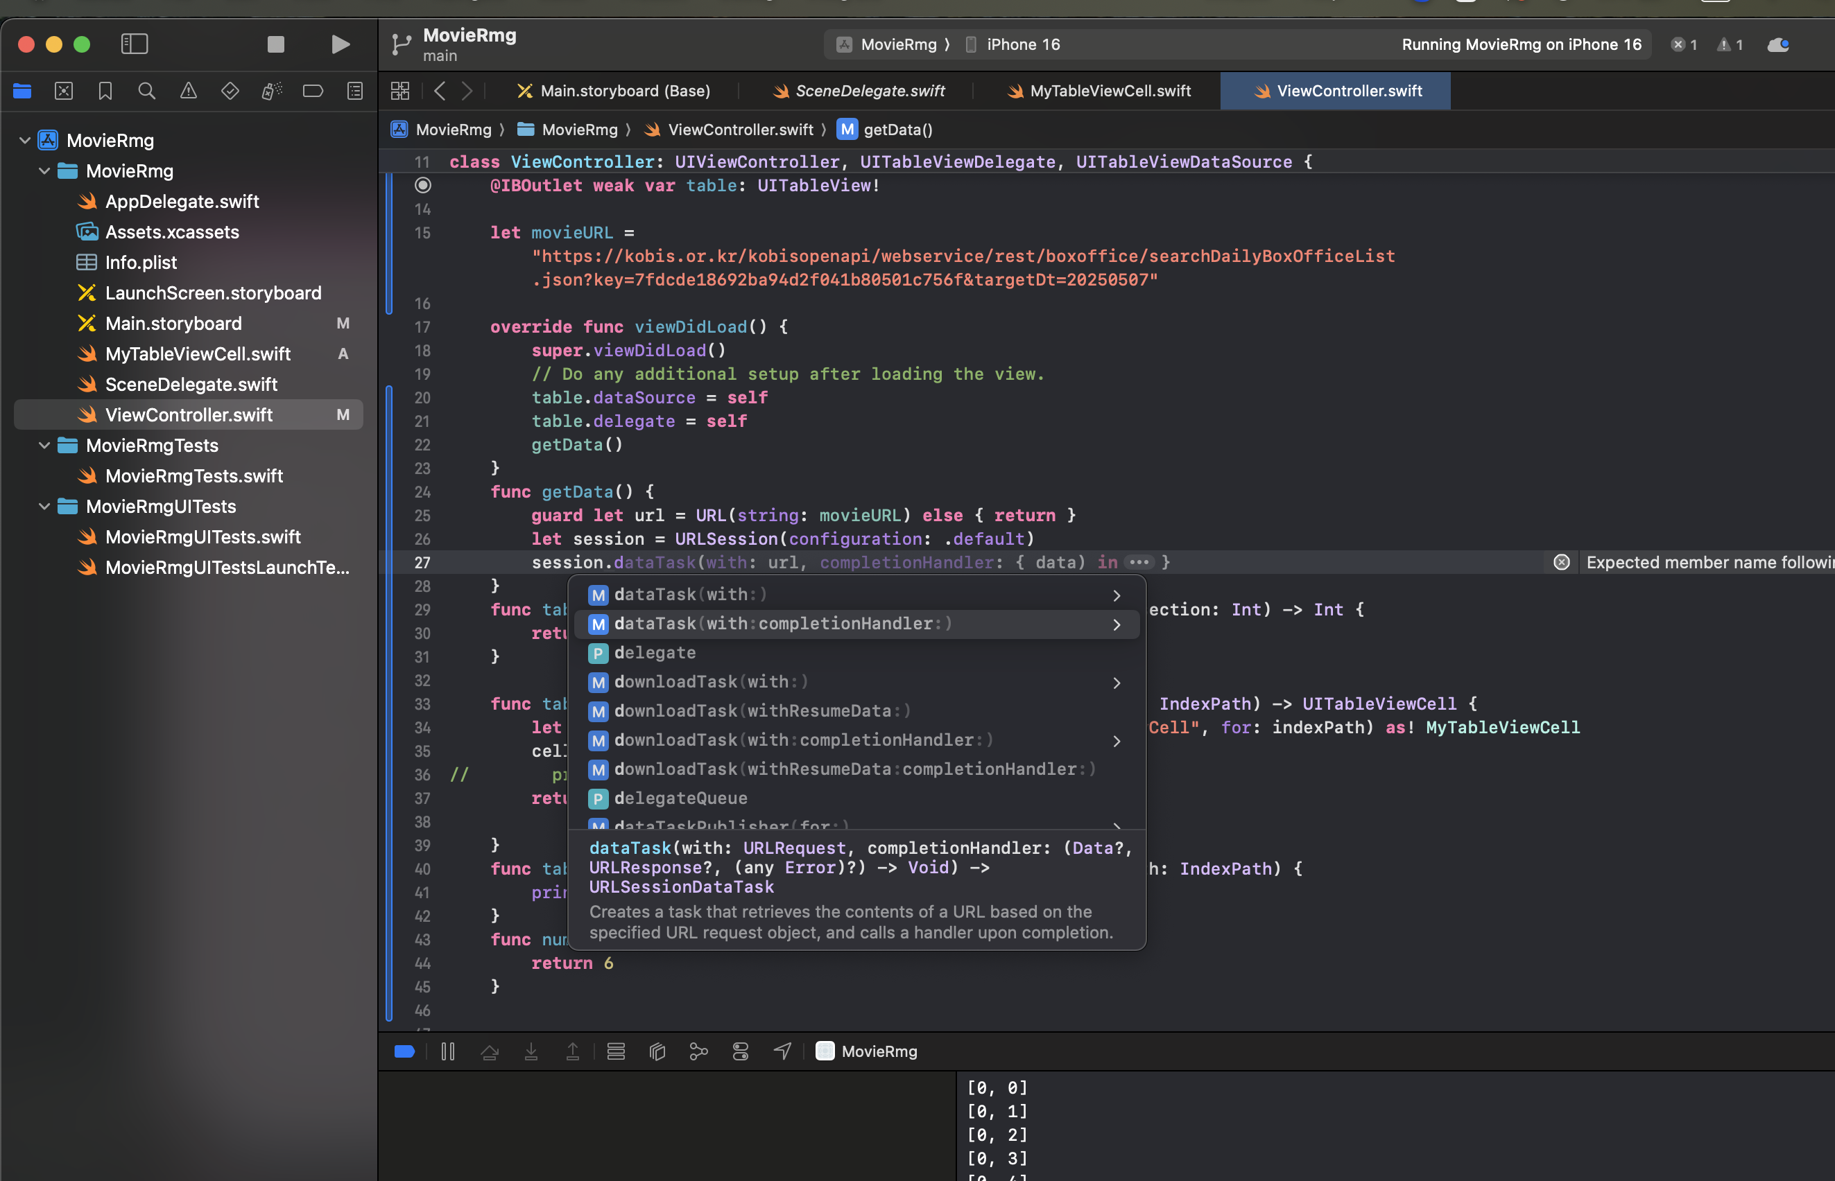Open the Source Control navigator
Screen dimensions: 1835x1181
(x=64, y=91)
